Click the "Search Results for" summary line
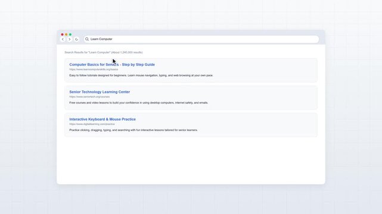Screen dimensions: 382x214 pyautogui.click(x=104, y=52)
